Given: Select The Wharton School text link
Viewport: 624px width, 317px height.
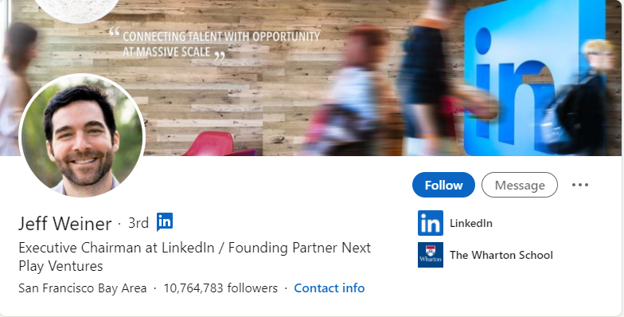Looking at the screenshot, I should [501, 255].
